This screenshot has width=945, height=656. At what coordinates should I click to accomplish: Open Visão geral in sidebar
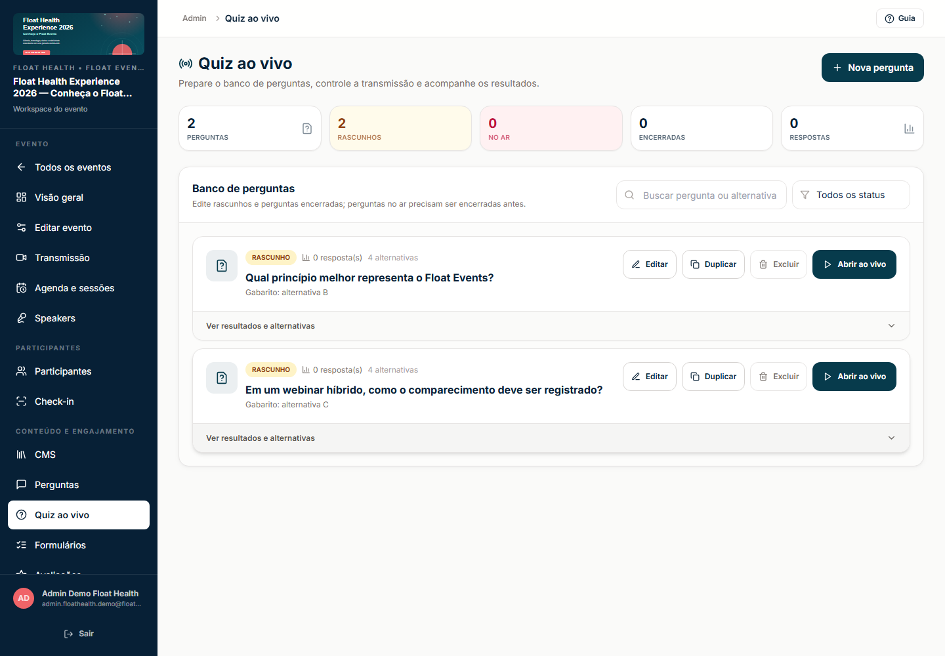pyautogui.click(x=79, y=197)
